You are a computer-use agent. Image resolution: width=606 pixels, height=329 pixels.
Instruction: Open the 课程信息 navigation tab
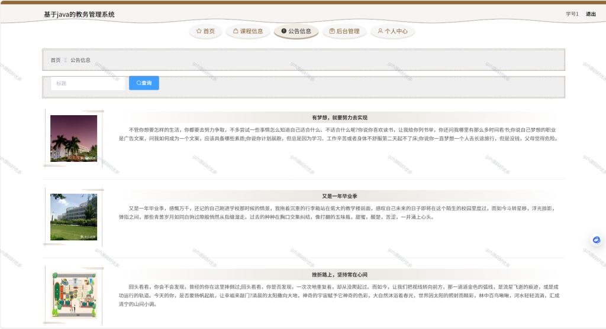pyautogui.click(x=248, y=31)
